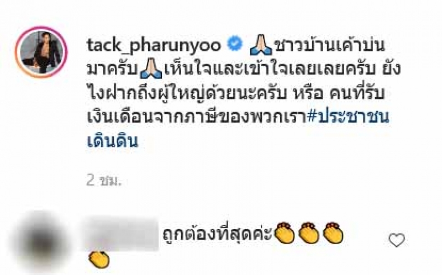Click the caption text ชาวบ้านเค้าบ่น
Screen dimensions: 442x275
[329, 45]
